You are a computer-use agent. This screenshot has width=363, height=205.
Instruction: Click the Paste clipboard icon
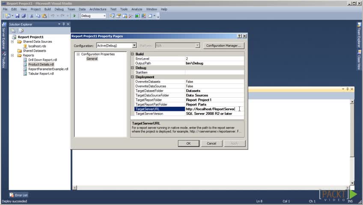(x=45, y=16)
